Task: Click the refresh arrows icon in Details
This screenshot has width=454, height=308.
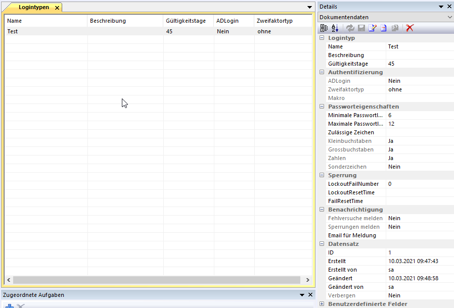Action: 350,28
